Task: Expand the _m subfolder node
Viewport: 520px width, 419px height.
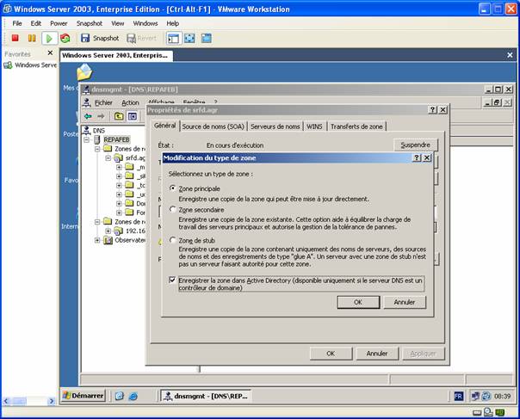Action: point(119,167)
